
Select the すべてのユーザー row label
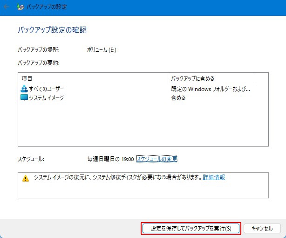point(46,89)
